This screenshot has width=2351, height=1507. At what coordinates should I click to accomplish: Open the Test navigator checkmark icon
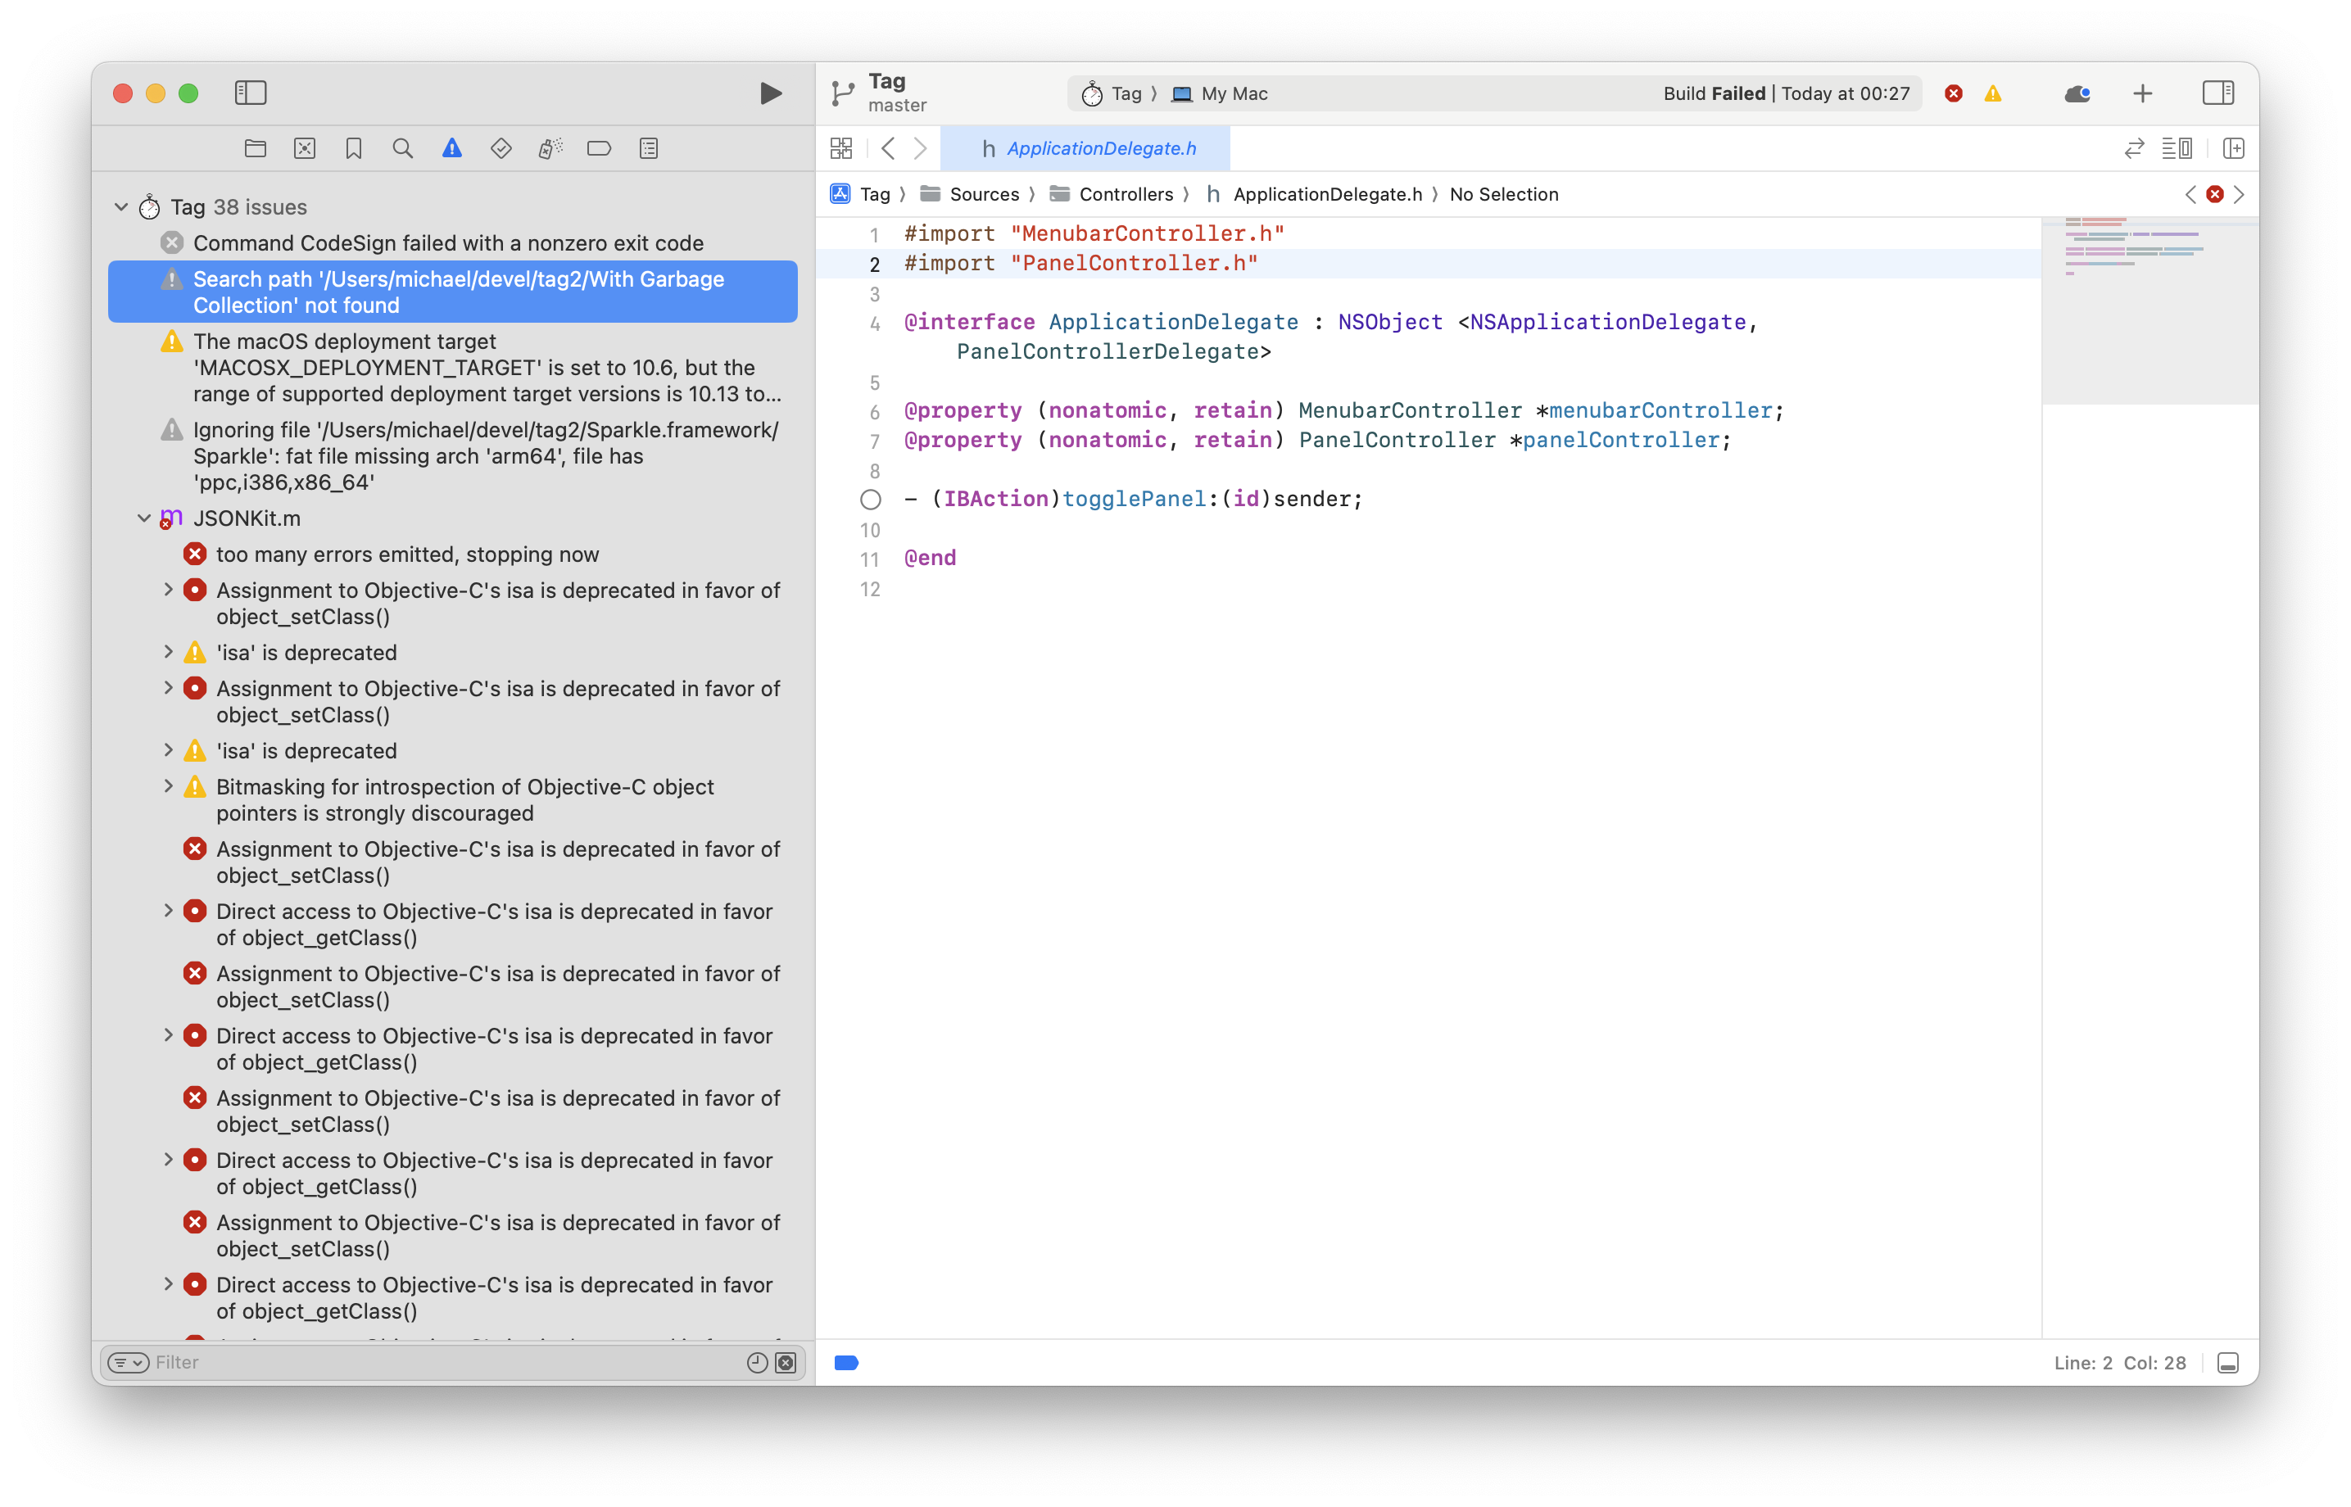[501, 147]
